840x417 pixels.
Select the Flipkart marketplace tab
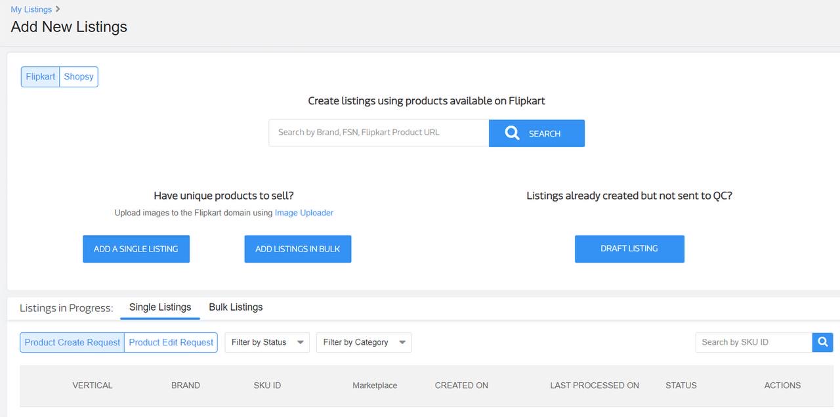tap(40, 76)
